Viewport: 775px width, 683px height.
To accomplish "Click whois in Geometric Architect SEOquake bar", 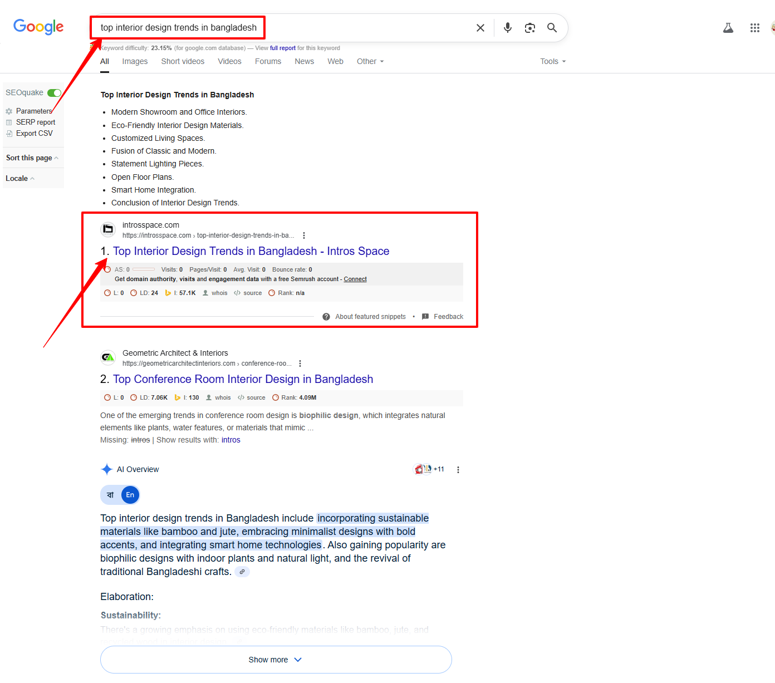I will pos(219,398).
